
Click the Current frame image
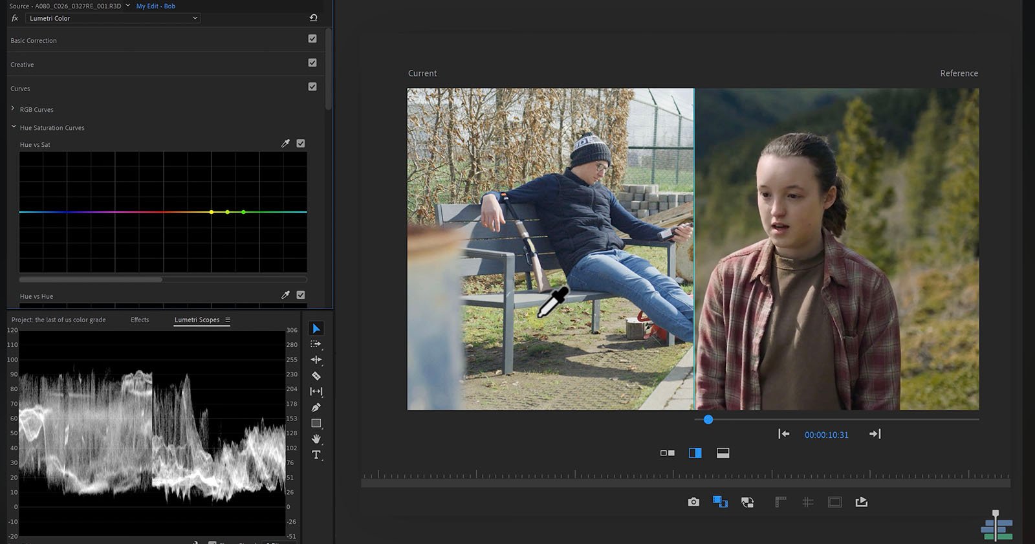pos(550,249)
